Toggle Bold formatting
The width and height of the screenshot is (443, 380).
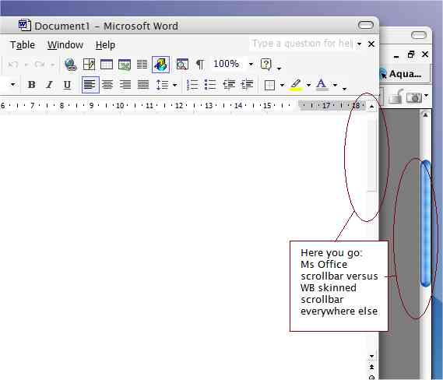pyautogui.click(x=32, y=84)
